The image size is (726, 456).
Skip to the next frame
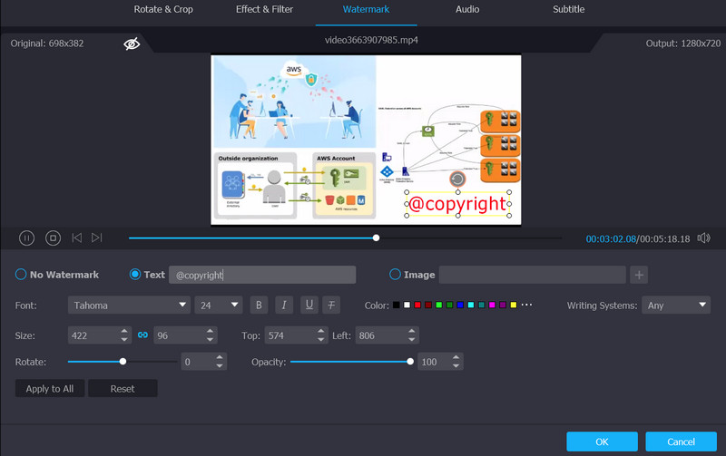[97, 238]
